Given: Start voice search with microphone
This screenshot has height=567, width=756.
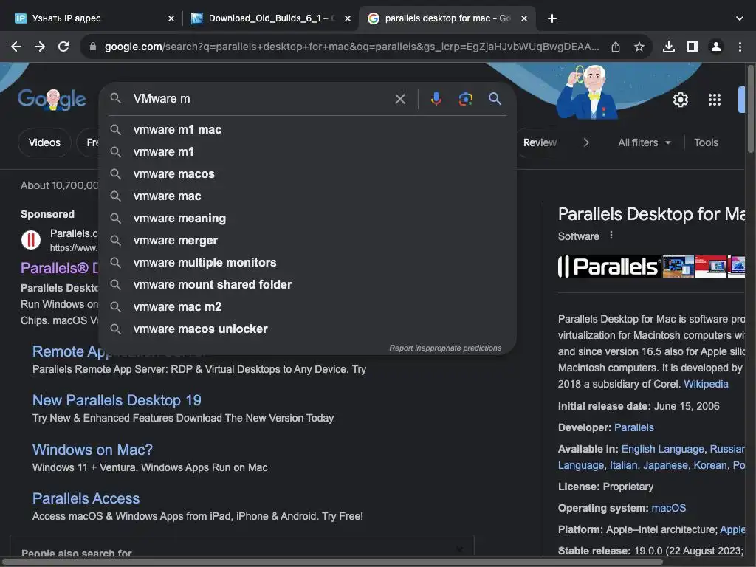Looking at the screenshot, I should (x=436, y=99).
